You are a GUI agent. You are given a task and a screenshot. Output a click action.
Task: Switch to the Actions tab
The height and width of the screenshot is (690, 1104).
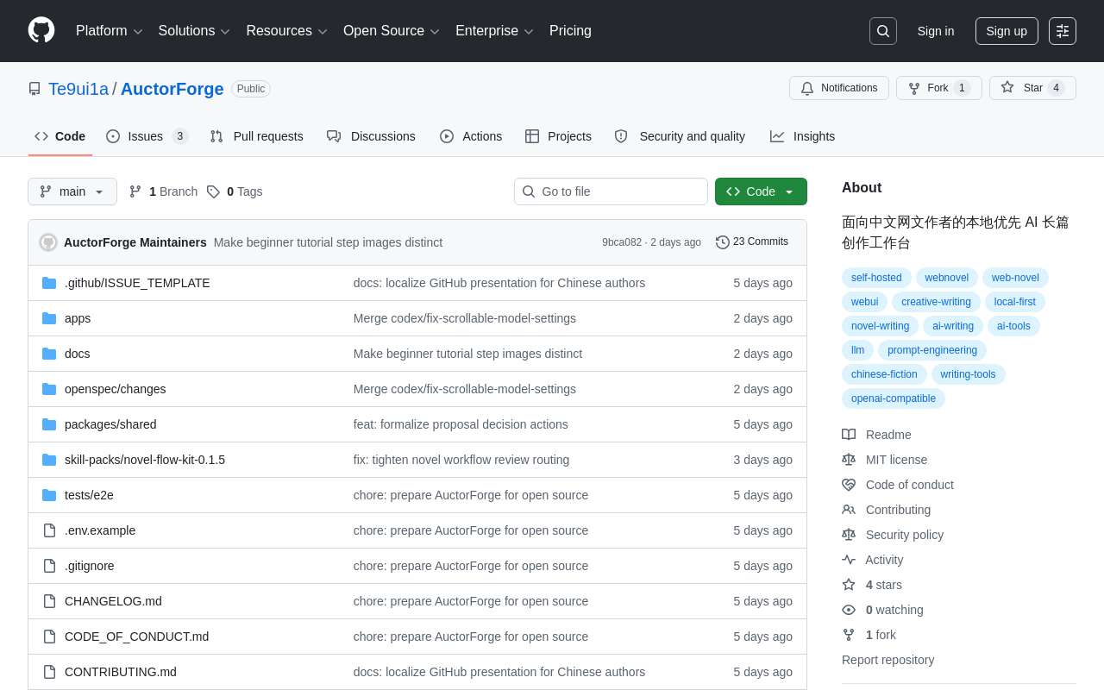pyautogui.click(x=471, y=136)
